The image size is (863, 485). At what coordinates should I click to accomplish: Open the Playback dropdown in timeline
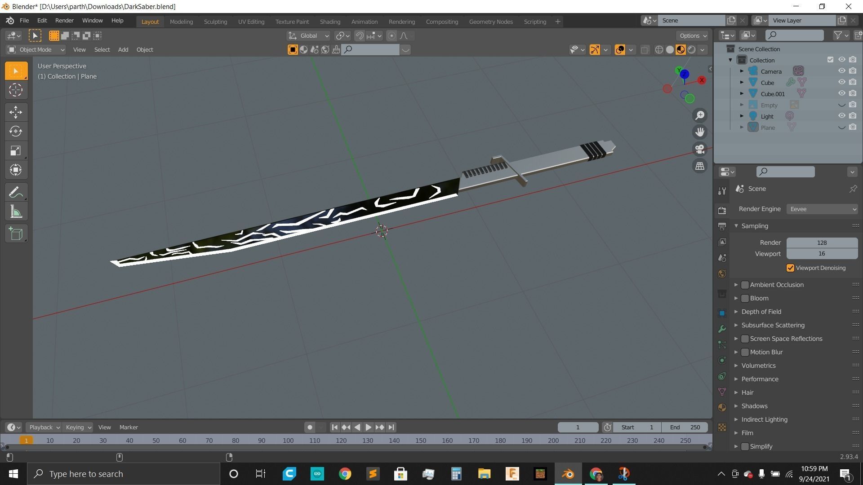tap(44, 428)
